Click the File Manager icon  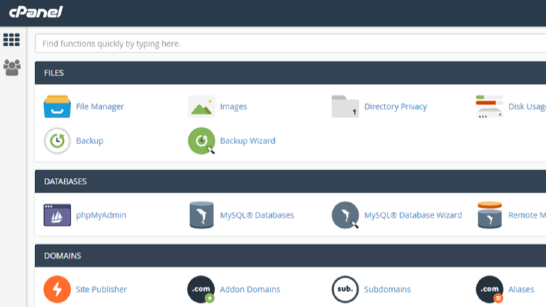[57, 107]
